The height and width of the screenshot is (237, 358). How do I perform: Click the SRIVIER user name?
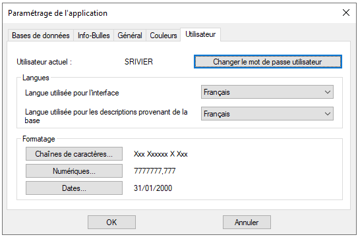[138, 62]
